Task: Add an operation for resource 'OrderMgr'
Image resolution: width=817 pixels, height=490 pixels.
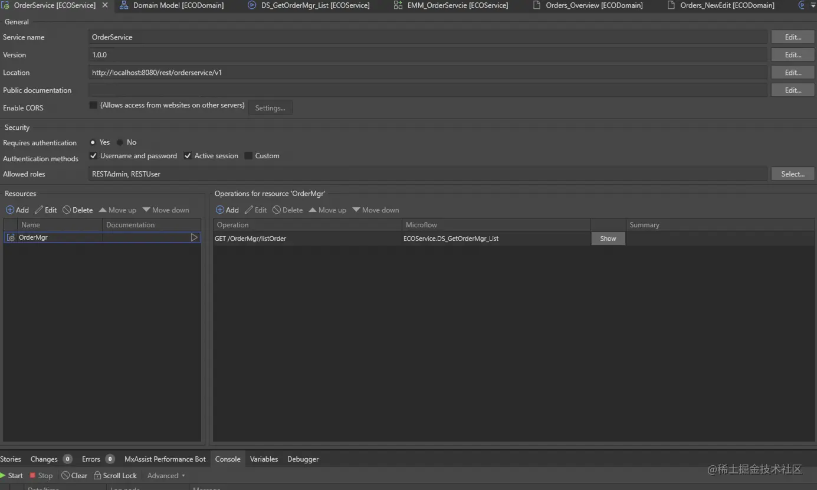Action: (227, 210)
